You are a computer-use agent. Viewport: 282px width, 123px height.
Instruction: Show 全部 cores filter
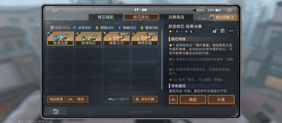tap(60, 28)
